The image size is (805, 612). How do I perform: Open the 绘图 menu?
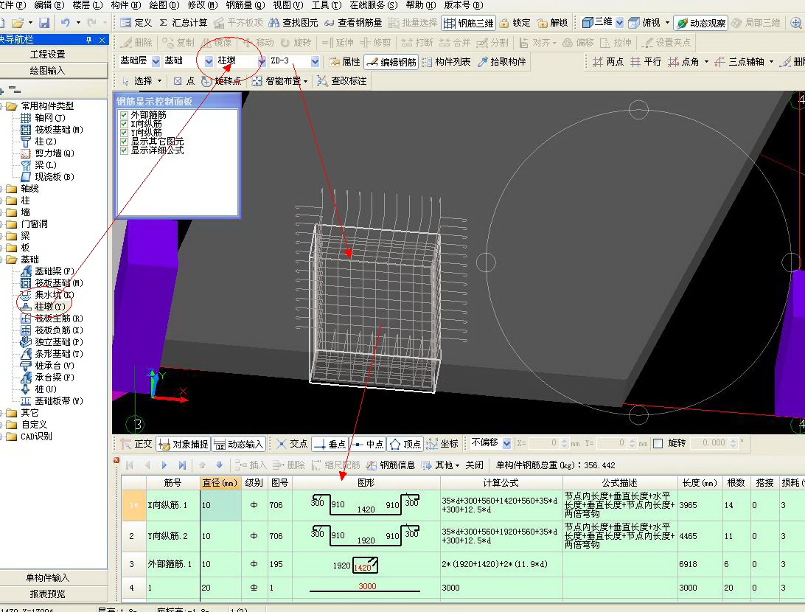[164, 5]
